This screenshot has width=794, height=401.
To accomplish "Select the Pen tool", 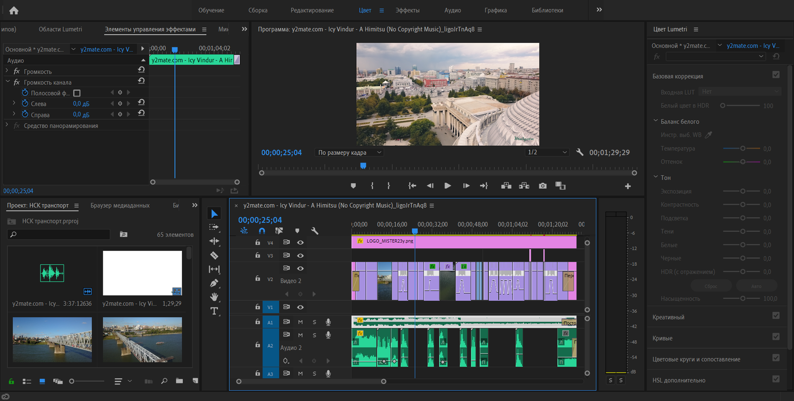I will (214, 283).
